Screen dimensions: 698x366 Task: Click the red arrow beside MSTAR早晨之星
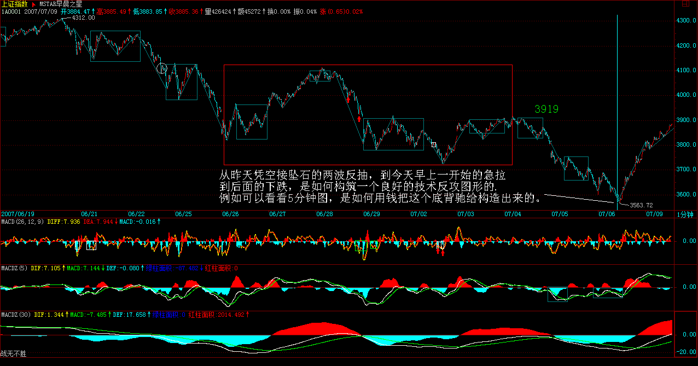tap(33, 4)
